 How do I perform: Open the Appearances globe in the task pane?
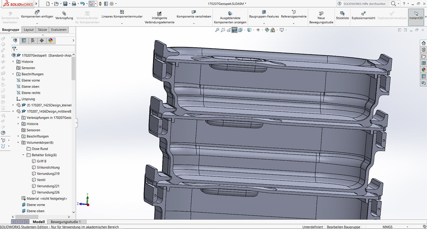423,69
